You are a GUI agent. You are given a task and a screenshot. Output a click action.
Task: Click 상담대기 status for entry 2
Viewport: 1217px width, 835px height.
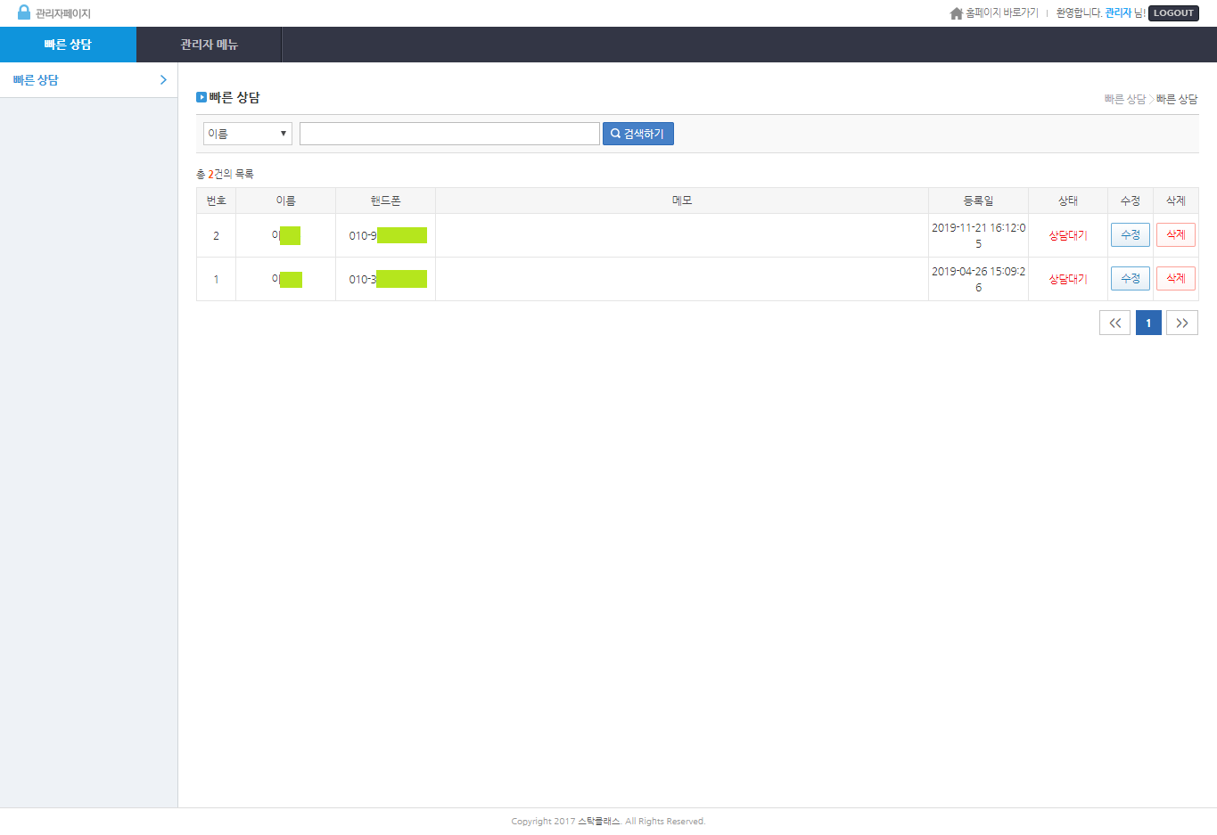[1067, 235]
